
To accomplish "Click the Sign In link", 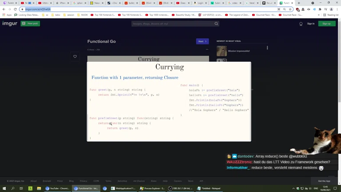I will [x=311, y=24].
